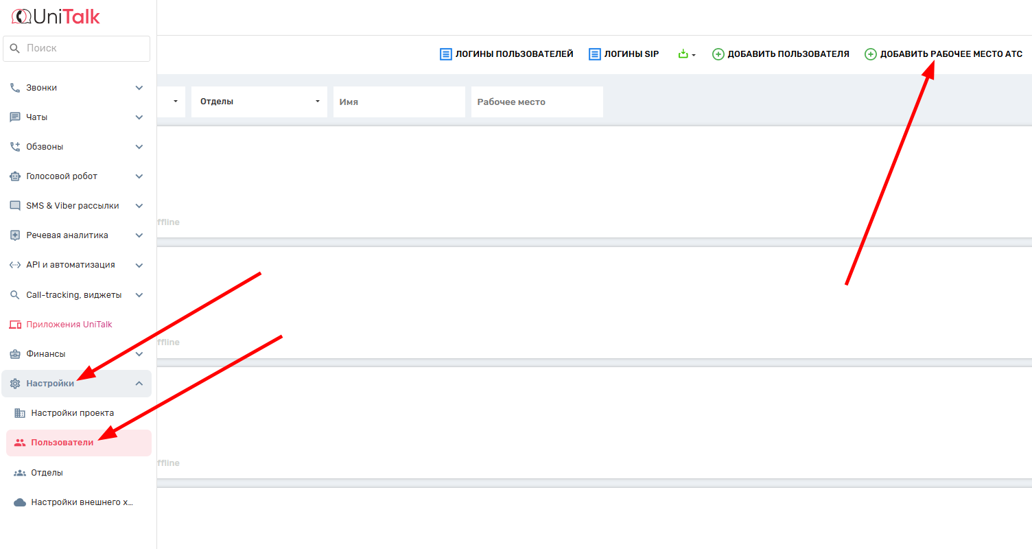Click Добавить пользователя button

(x=781, y=54)
